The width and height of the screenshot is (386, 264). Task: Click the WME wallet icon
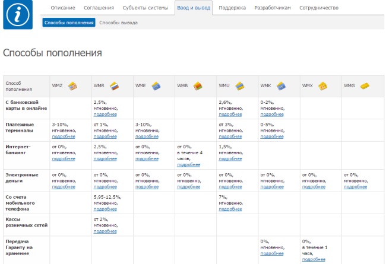point(155,86)
